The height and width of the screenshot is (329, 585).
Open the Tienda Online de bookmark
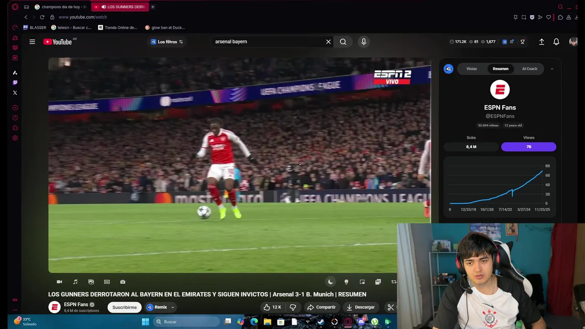(x=117, y=27)
